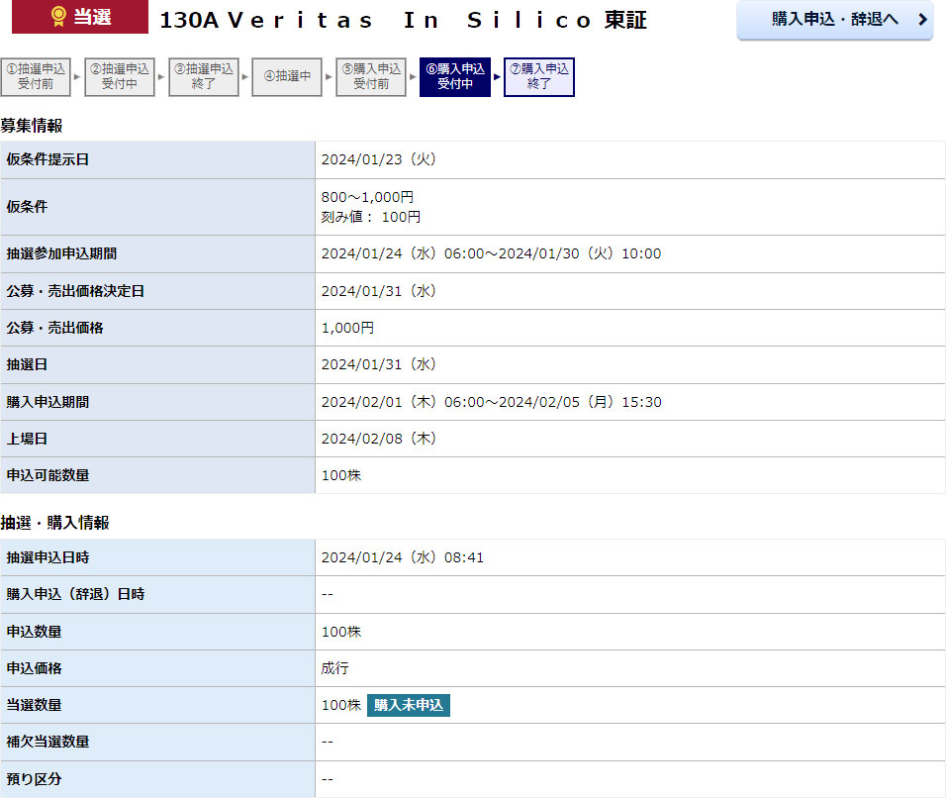Click the 800～1,000円 price range
This screenshot has width=946, height=798.
pos(367,197)
